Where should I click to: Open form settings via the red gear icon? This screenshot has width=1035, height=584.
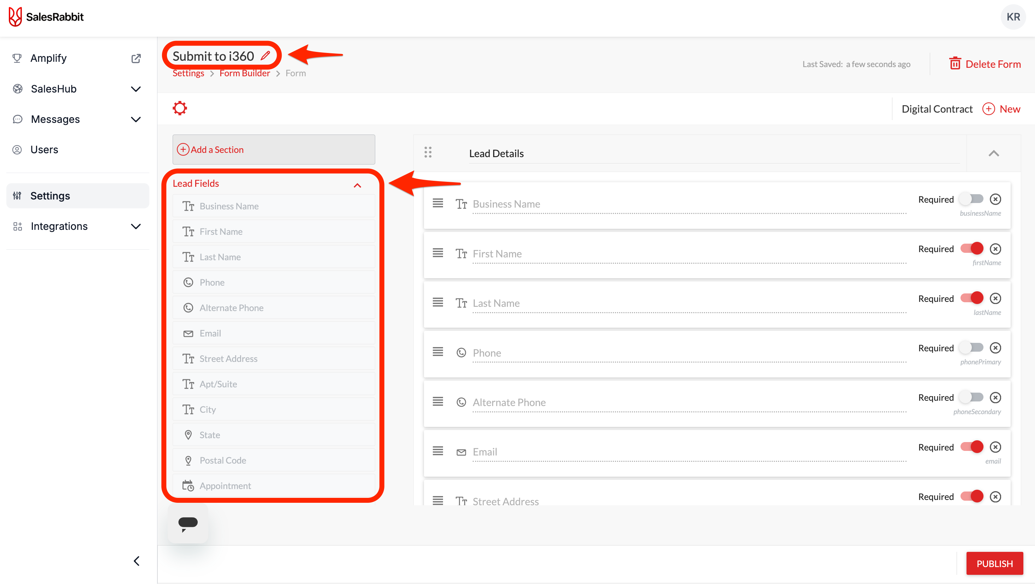click(x=180, y=108)
